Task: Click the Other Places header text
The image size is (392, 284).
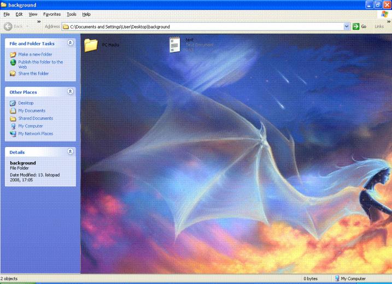Action: point(23,92)
